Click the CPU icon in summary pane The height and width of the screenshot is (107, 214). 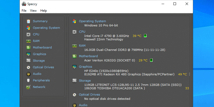point(75,32)
